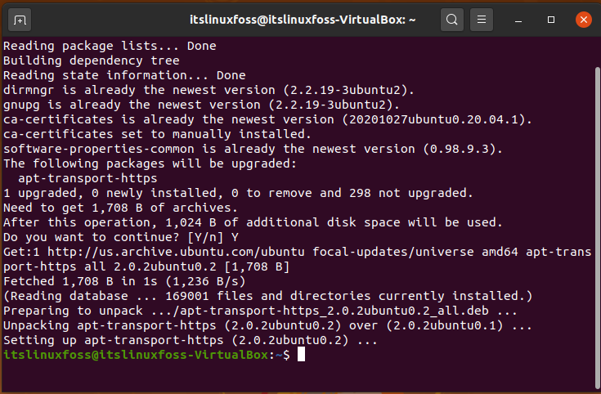This screenshot has height=394, width=601.
Task: Maximize the terminal window
Action: [x=551, y=20]
